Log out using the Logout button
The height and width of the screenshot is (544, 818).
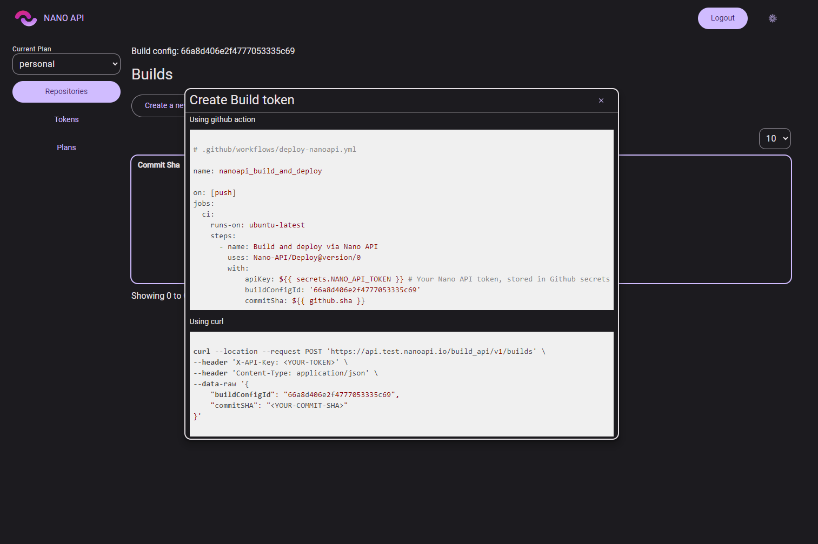pos(722,18)
